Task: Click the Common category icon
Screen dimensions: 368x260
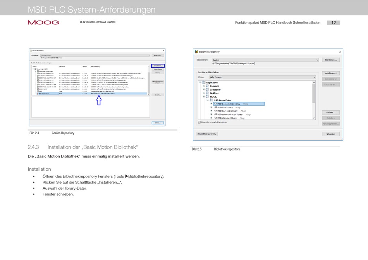Action: point(208,86)
